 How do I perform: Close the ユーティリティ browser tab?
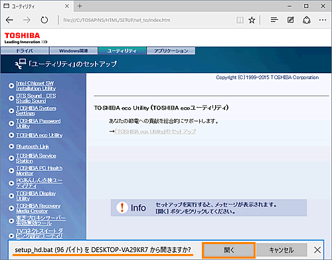[67, 6]
